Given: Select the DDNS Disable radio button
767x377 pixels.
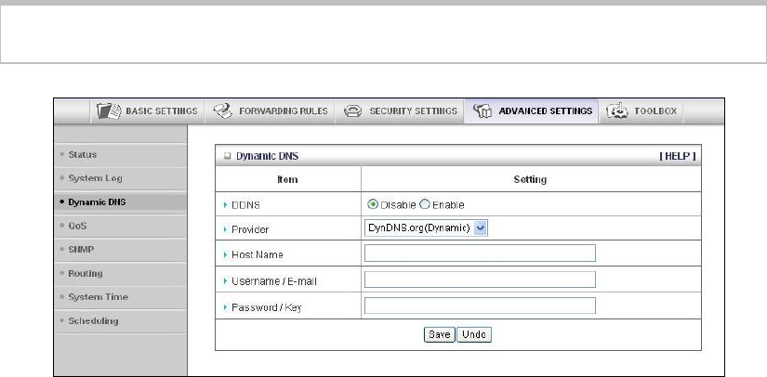Looking at the screenshot, I should point(373,204).
